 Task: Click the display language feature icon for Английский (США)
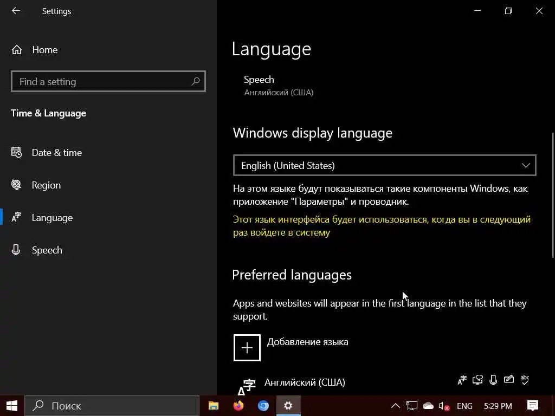462,380
